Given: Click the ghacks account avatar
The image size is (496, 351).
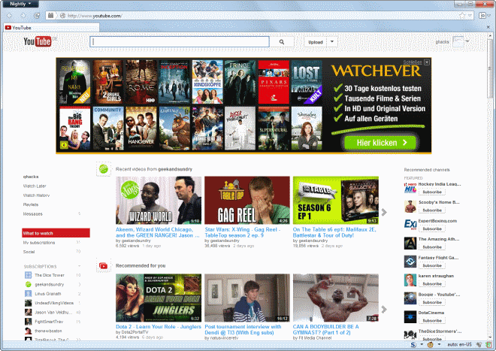Looking at the screenshot, I should [458, 42].
